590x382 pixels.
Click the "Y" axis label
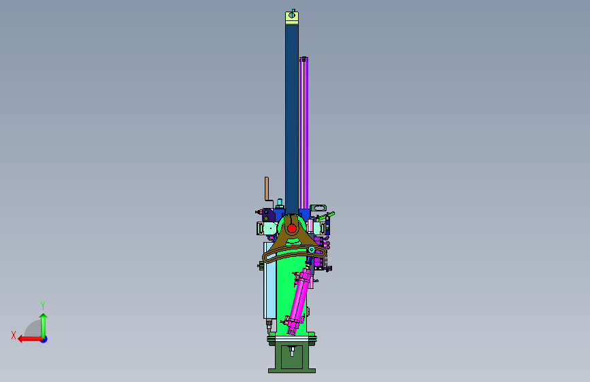pyautogui.click(x=43, y=306)
